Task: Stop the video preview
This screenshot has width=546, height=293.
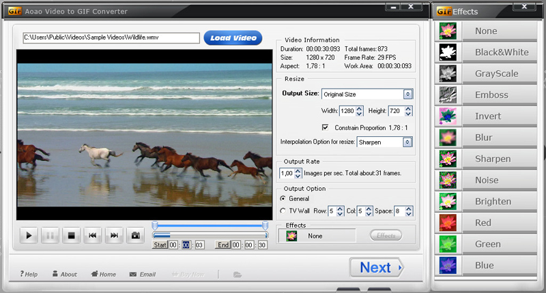Action: point(72,236)
